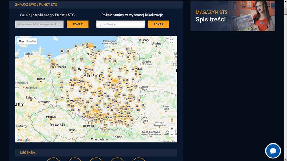Screen dimensions: 287x161
Task: Select the Map view type
Action: [21, 42]
